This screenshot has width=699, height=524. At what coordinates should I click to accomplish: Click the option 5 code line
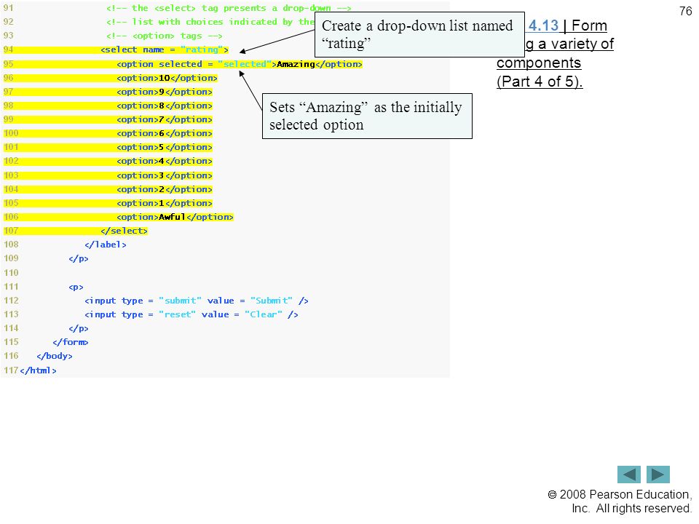click(x=164, y=147)
